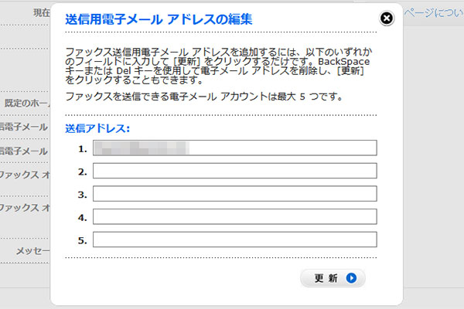
Task: Click the 送信アドレス: section heading
Action: point(98,127)
